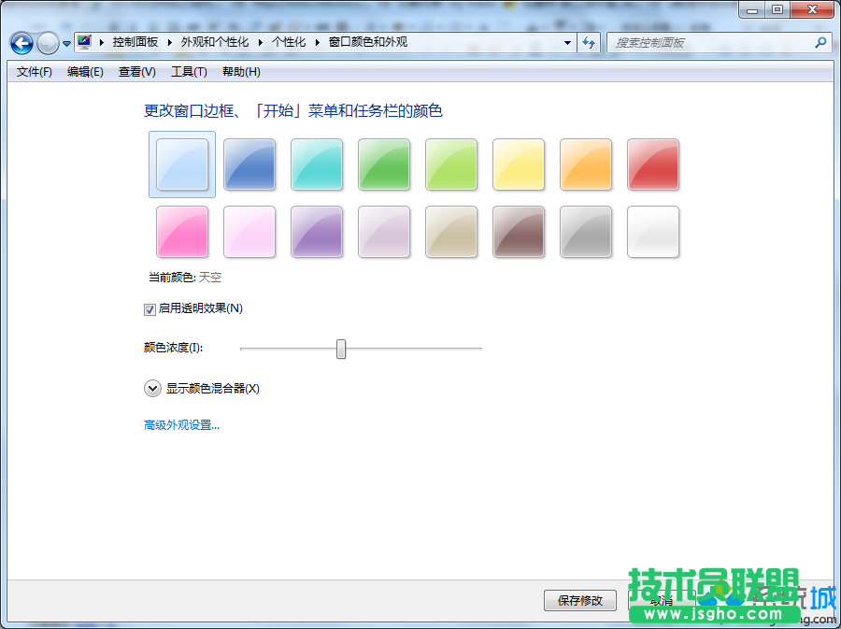Expand the 显示颜色混合器 section
Viewport: 841px width, 629px height.
click(x=152, y=388)
